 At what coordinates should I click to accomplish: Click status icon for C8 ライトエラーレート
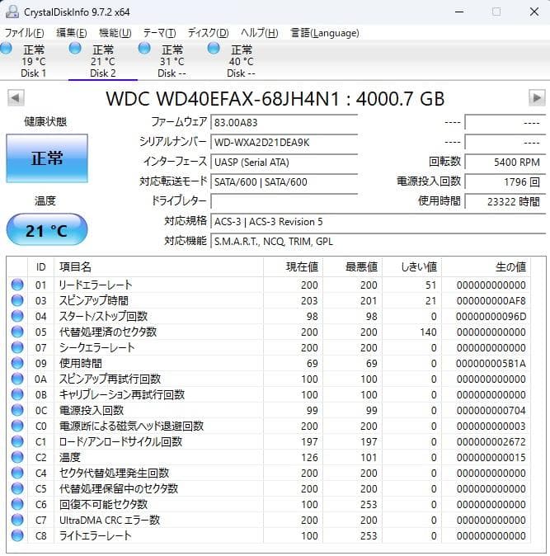17,535
